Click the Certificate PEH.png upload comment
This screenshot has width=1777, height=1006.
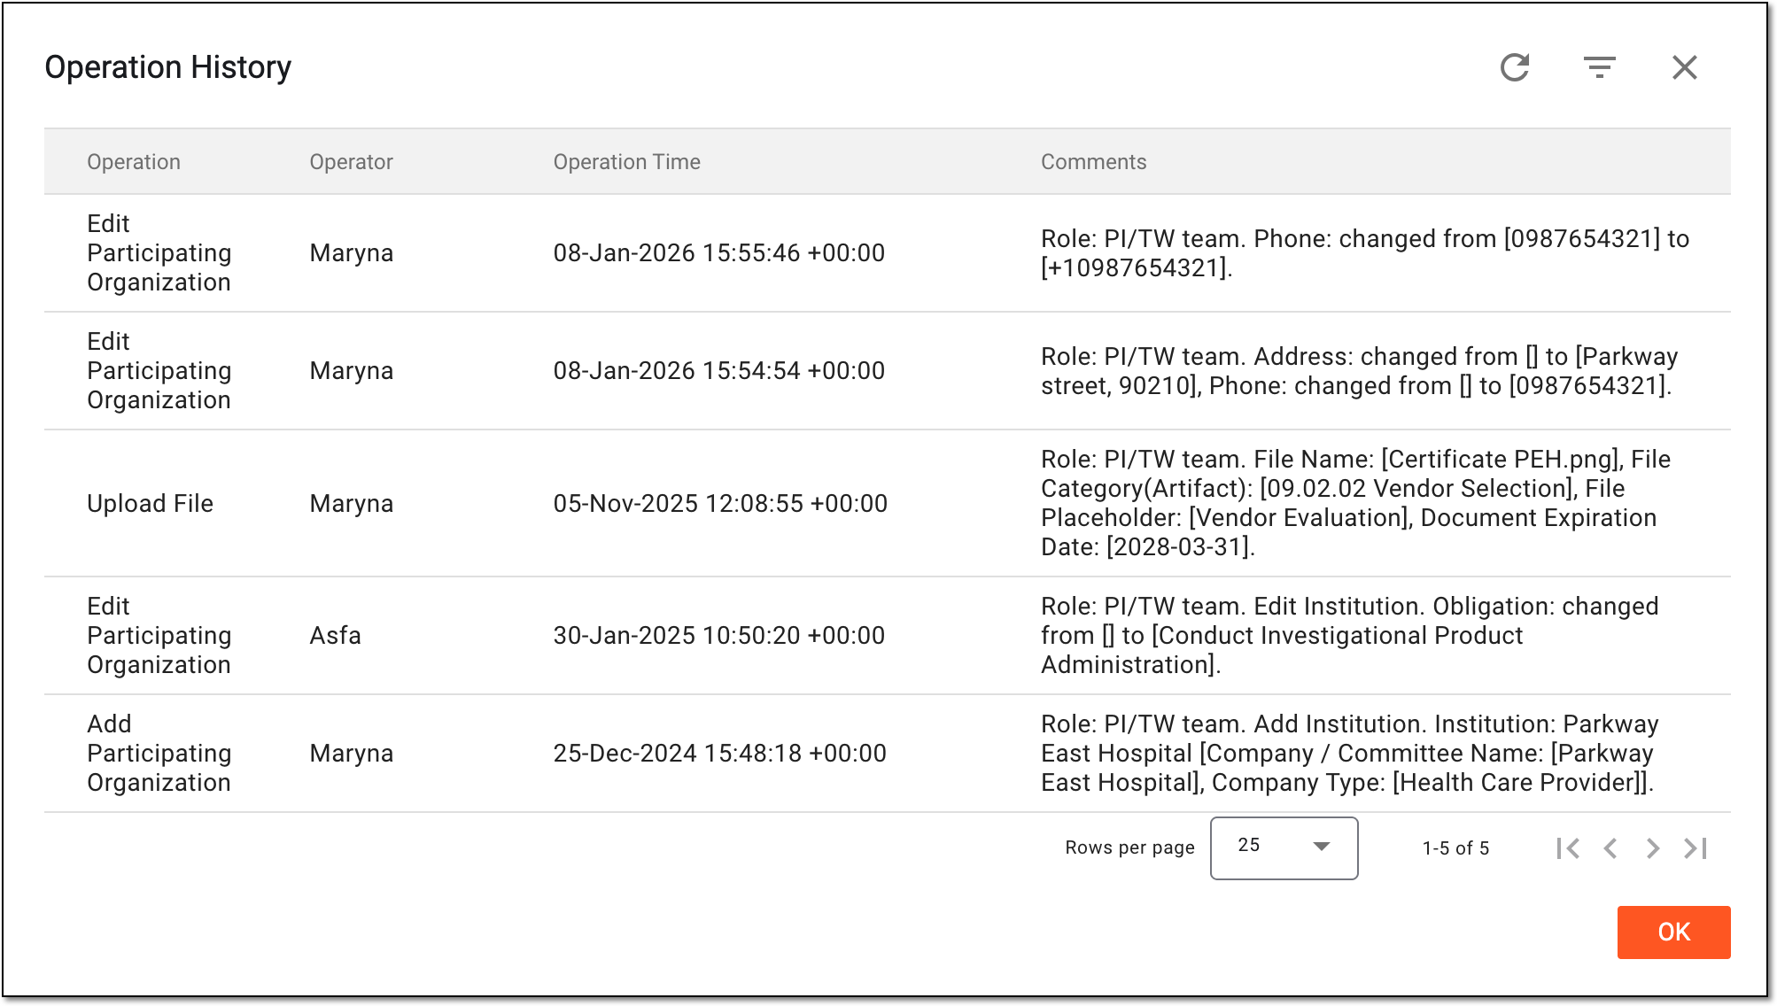(x=1356, y=503)
